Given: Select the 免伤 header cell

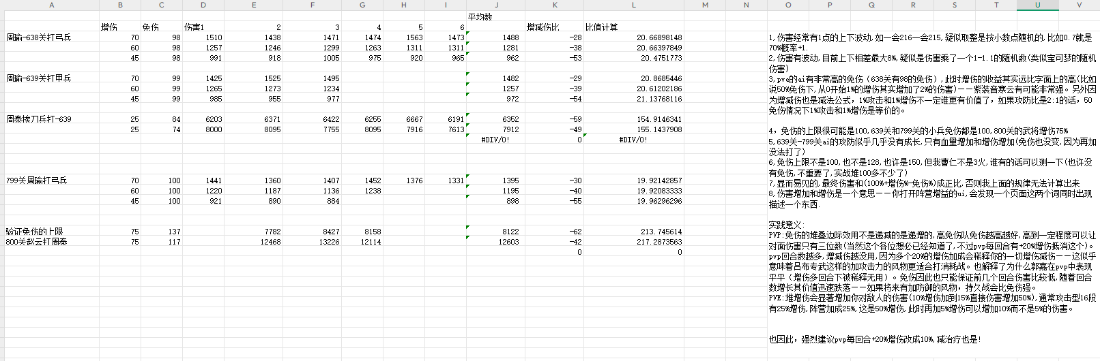Looking at the screenshot, I should (x=150, y=27).
